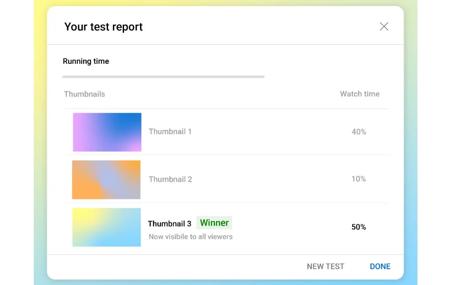449x285 pixels.
Task: Select the 10% watch time value
Action: (358, 179)
